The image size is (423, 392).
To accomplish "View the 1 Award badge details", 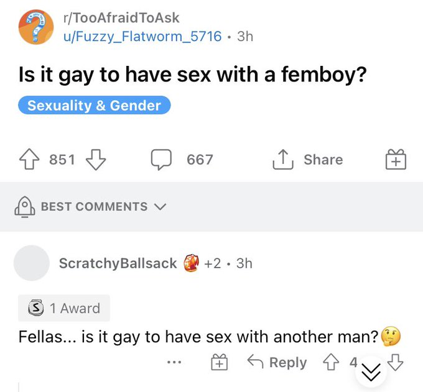I will coord(64,308).
